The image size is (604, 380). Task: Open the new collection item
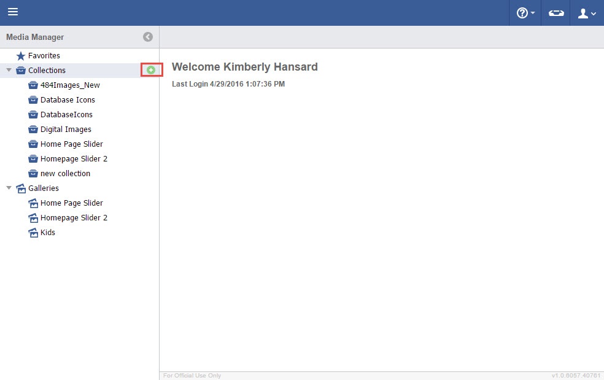[x=65, y=174]
